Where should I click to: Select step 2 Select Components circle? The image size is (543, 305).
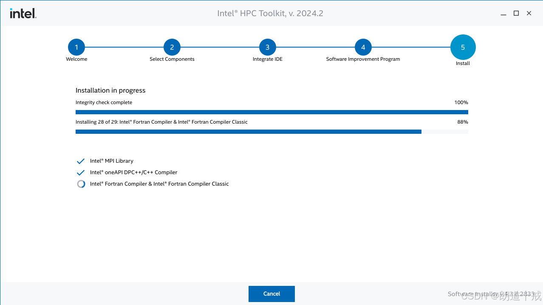coord(172,47)
